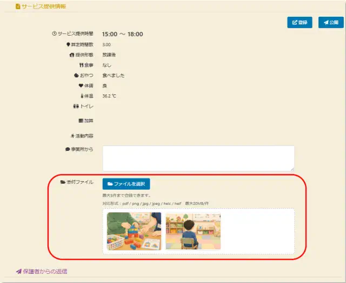Click the 最大5件まで登録できます note
The height and width of the screenshot is (283, 346).
pos(127,195)
